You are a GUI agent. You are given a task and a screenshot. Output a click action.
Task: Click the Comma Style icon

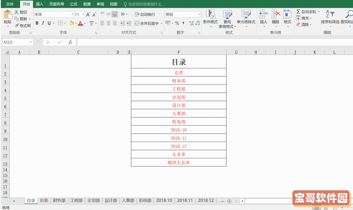click(x=183, y=23)
